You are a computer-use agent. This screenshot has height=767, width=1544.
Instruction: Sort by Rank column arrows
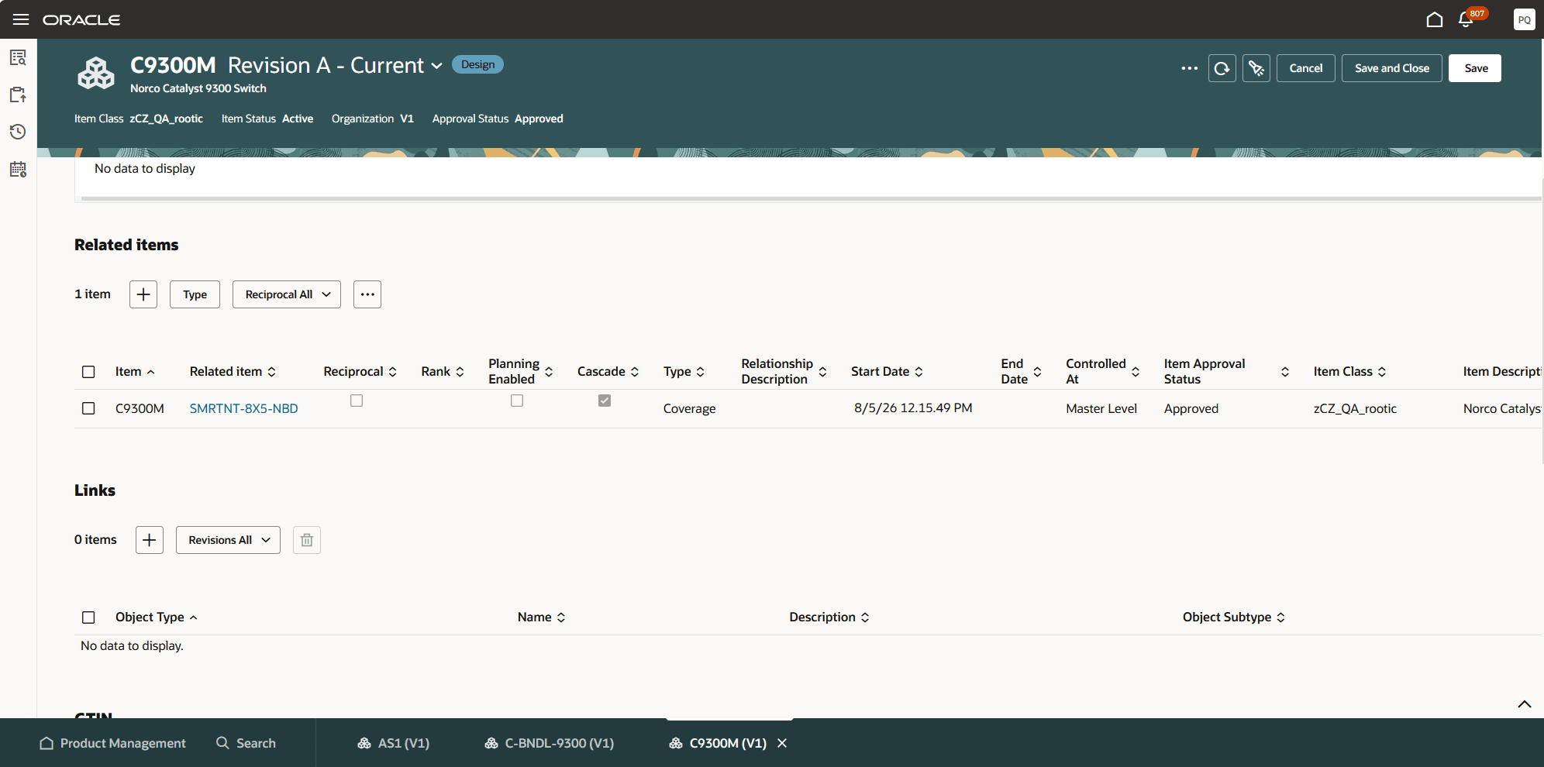(x=460, y=372)
